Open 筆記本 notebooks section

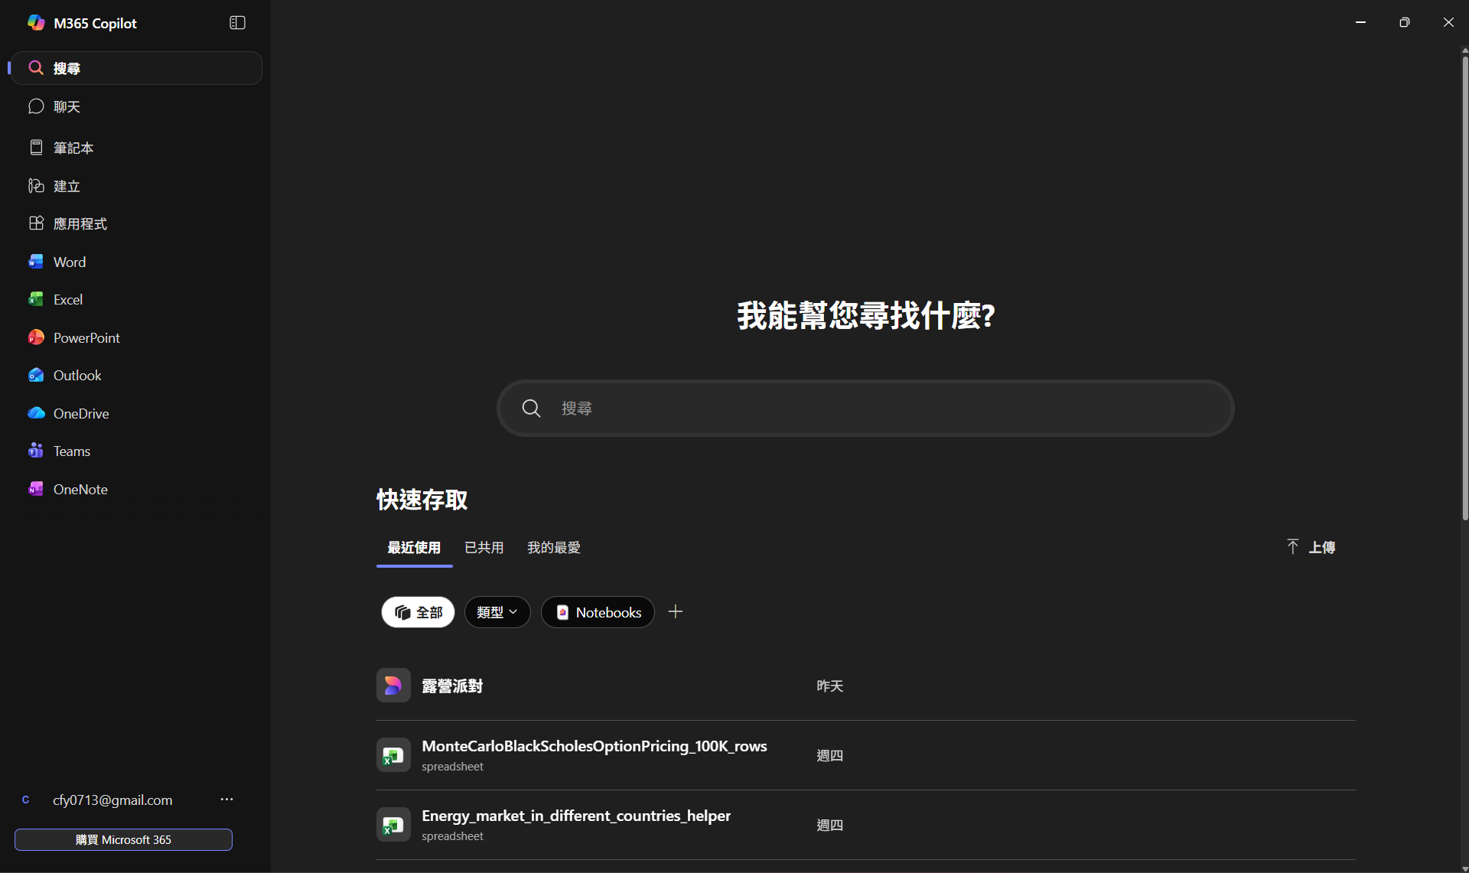pos(73,148)
